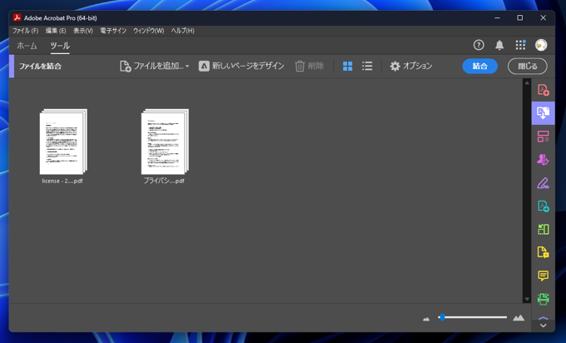
Task: Click the scrollbar up arrow
Action: (x=527, y=83)
